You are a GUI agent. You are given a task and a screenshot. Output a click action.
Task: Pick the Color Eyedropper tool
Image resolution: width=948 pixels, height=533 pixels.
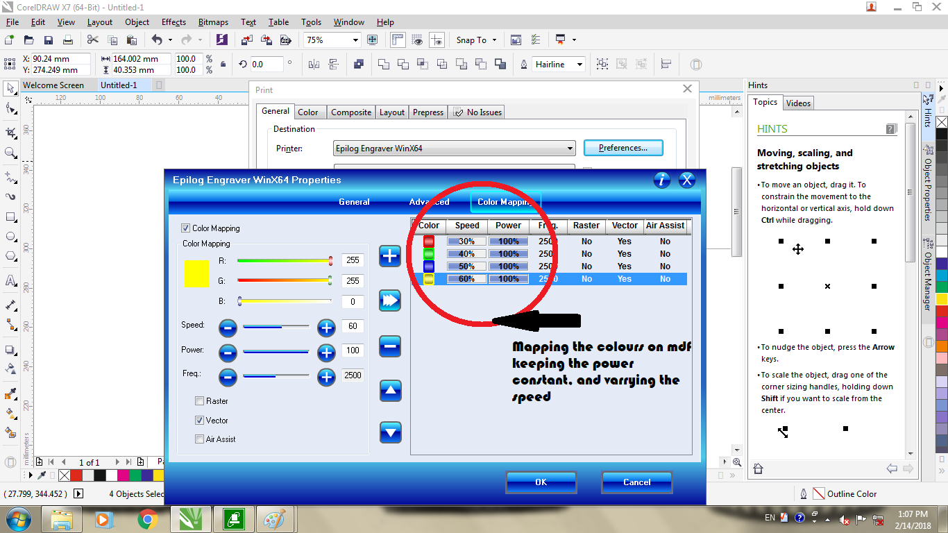[x=10, y=394]
